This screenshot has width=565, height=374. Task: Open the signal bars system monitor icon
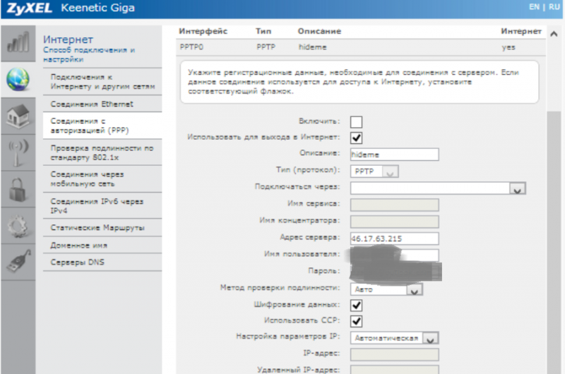pyautogui.click(x=17, y=44)
